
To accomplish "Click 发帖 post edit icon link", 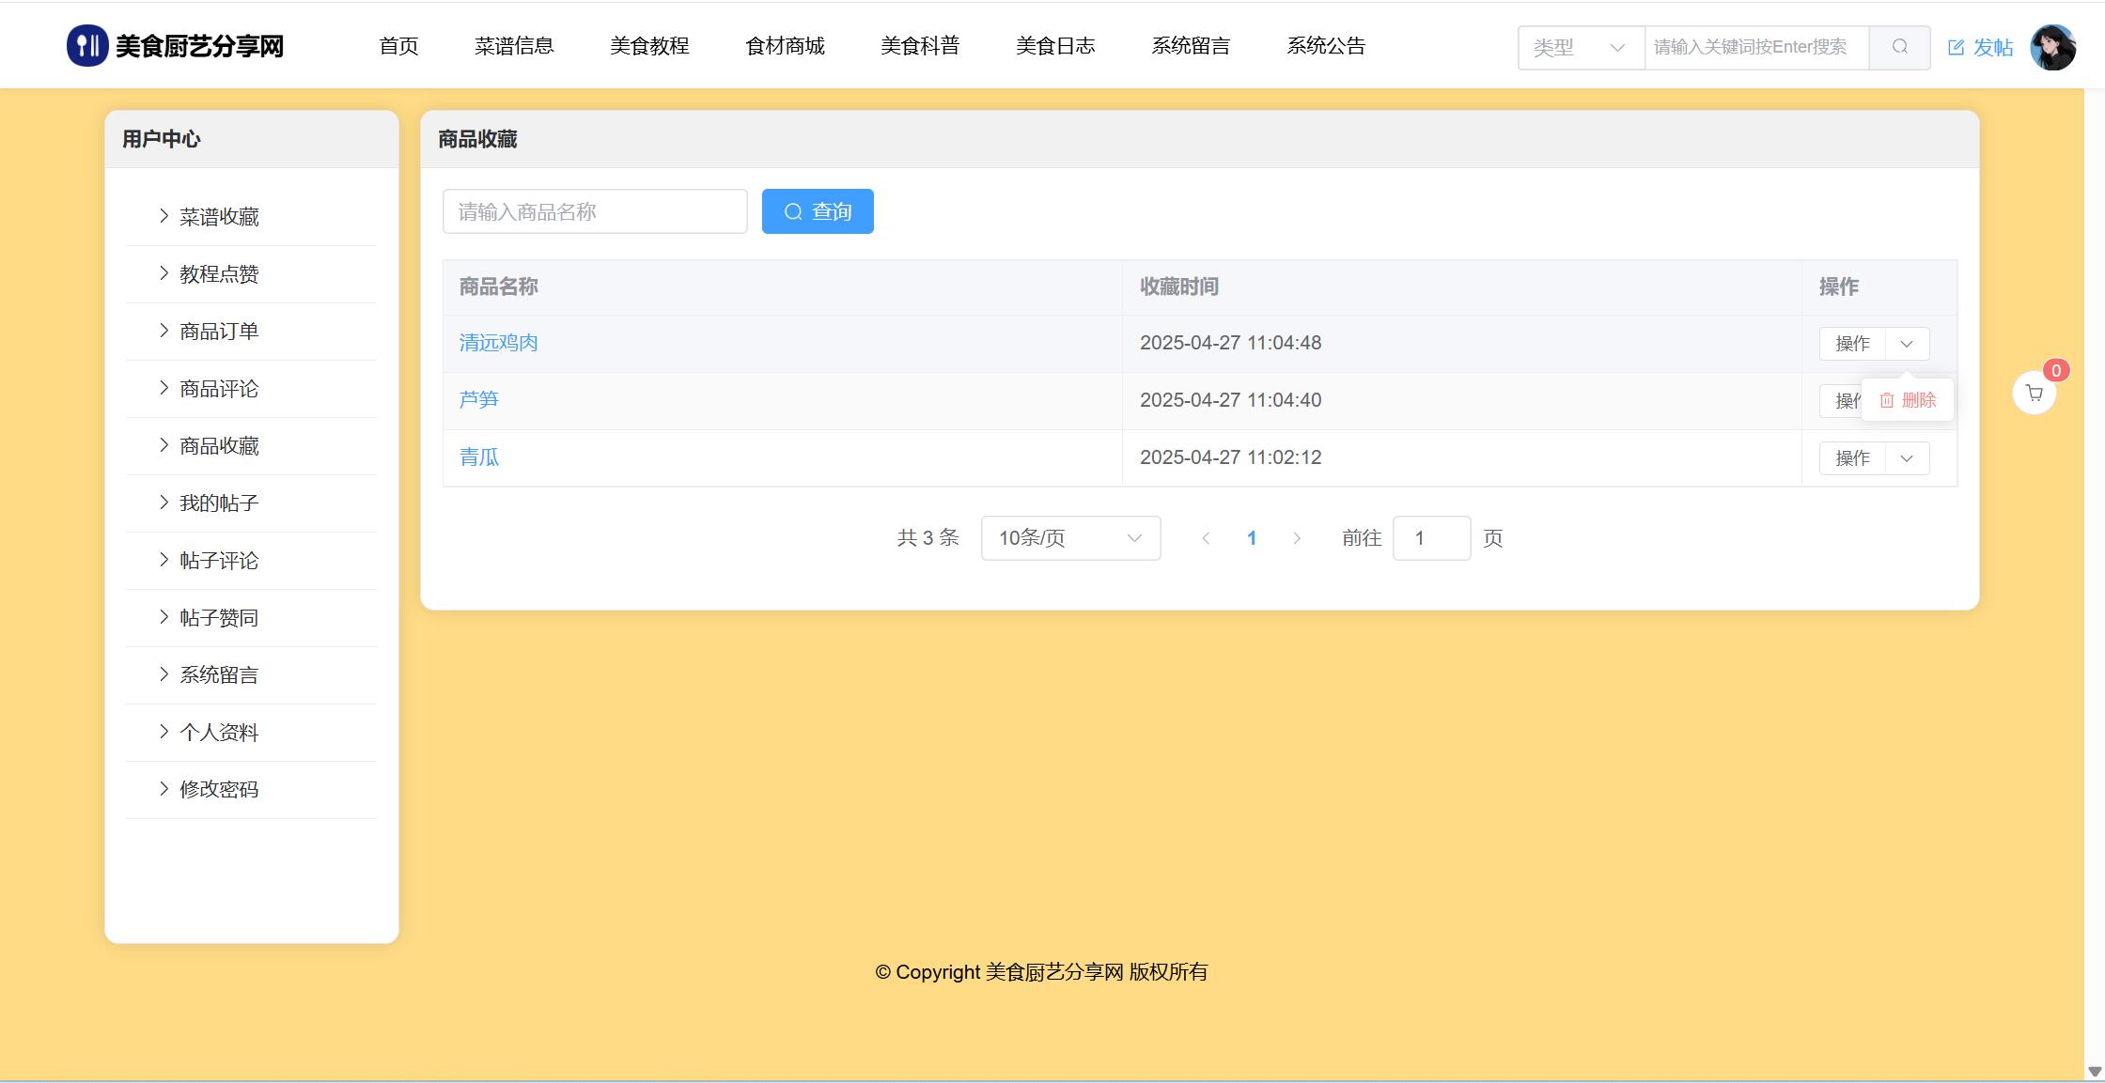I will coord(1979,47).
